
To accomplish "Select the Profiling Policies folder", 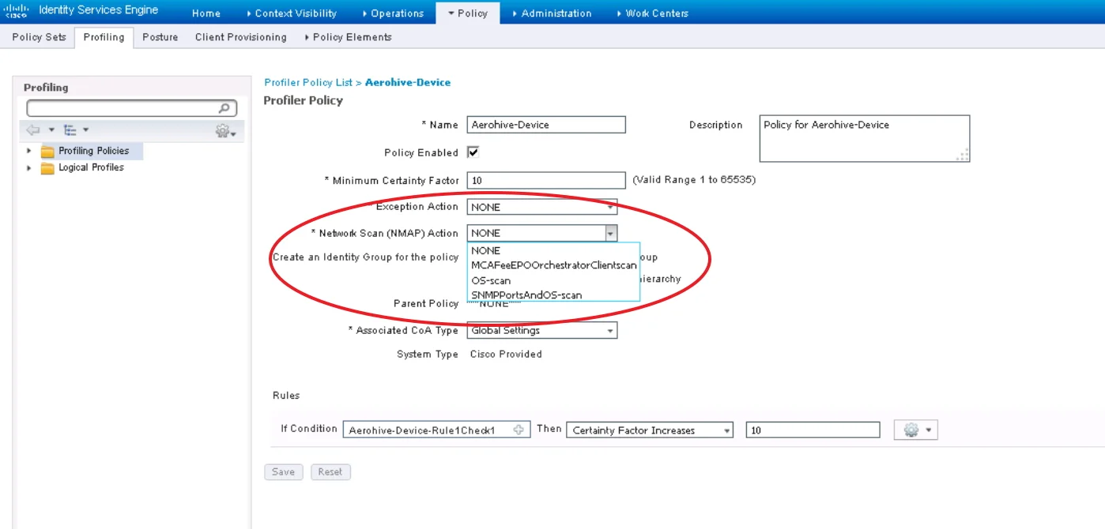I will click(93, 151).
